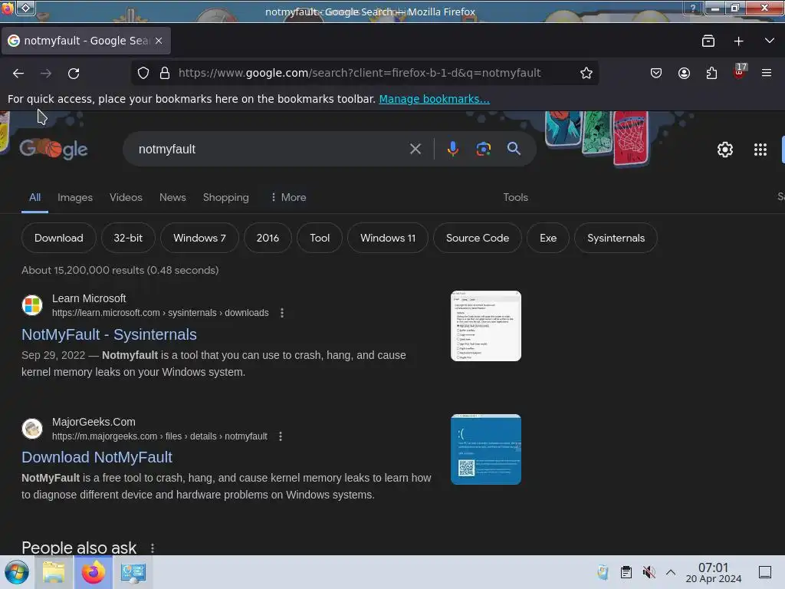Open Firefox application hamburger menu
This screenshot has height=589, width=785.
(x=766, y=73)
